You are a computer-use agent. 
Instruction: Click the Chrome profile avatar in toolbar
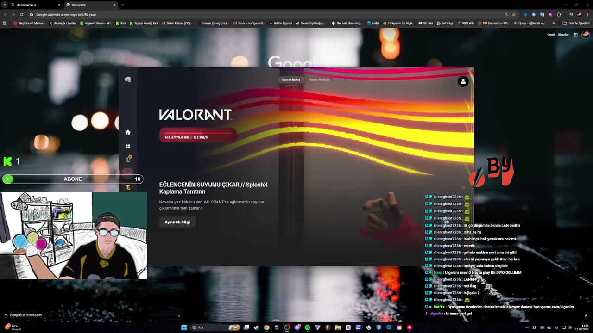tap(580, 14)
